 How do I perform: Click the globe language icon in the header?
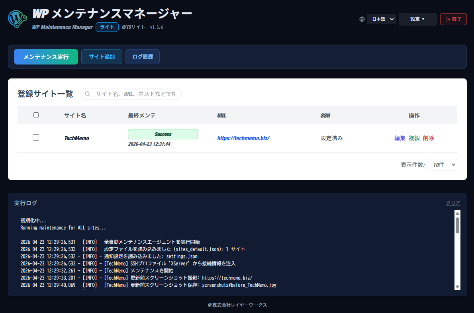[x=362, y=19]
